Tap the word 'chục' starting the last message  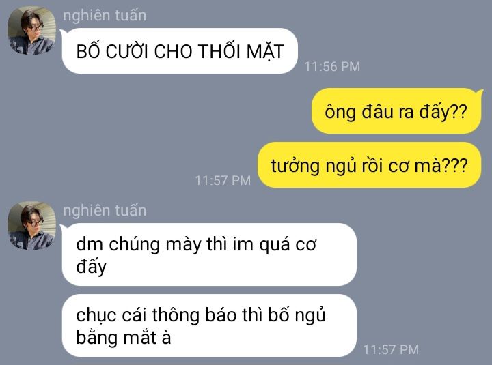click(96, 315)
